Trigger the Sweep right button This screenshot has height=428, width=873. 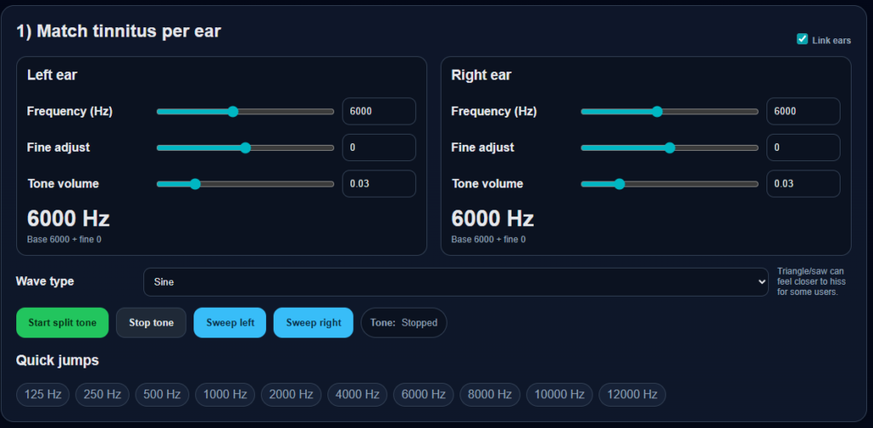coord(313,323)
